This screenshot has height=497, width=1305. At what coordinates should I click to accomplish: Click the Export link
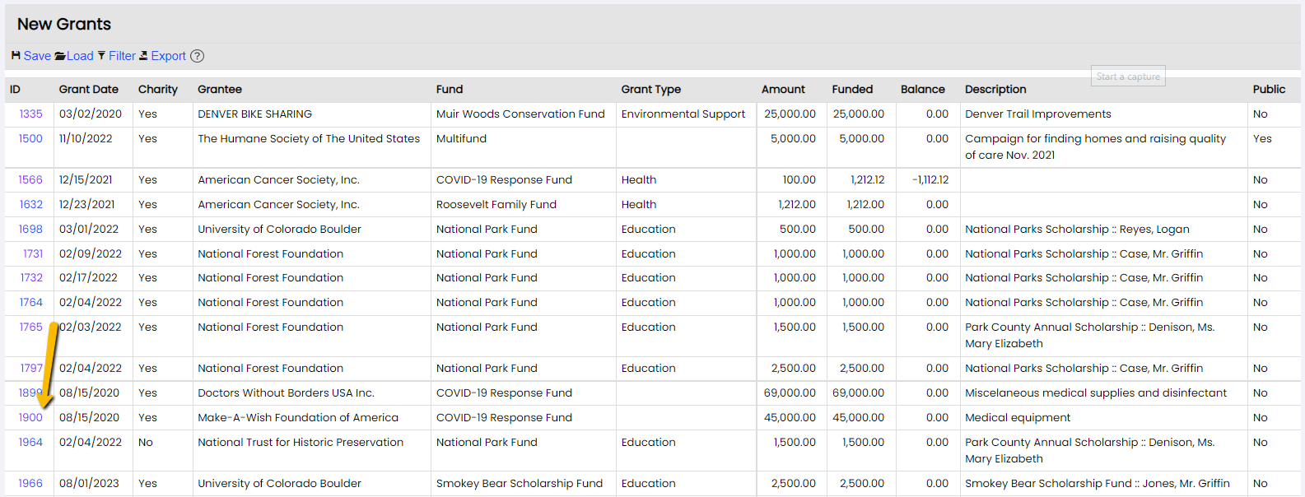[169, 56]
